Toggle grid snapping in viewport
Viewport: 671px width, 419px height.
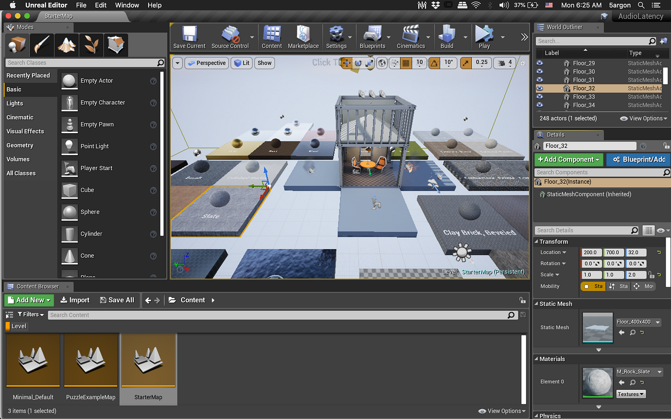[406, 63]
